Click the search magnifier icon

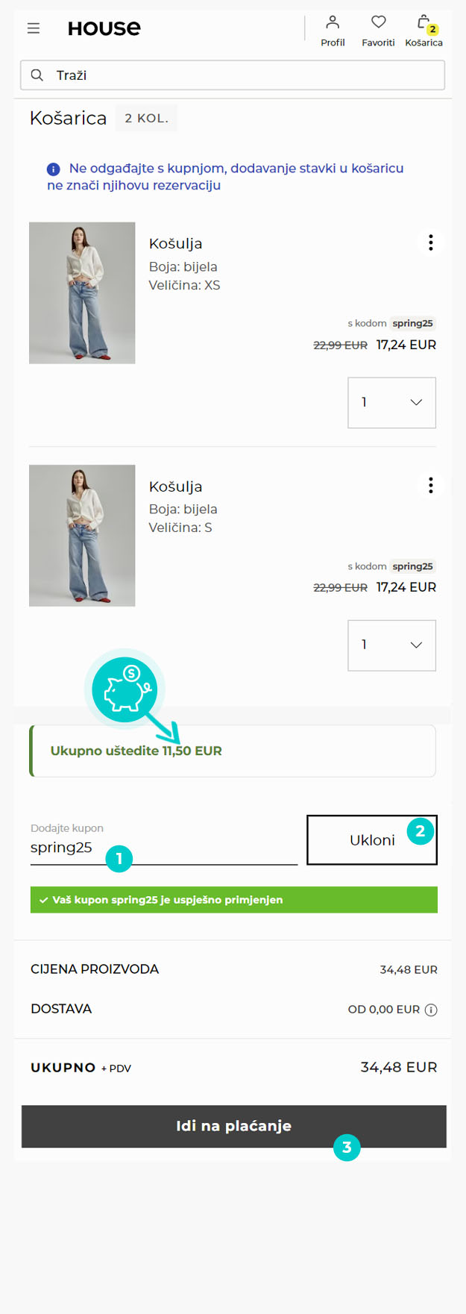coord(37,75)
